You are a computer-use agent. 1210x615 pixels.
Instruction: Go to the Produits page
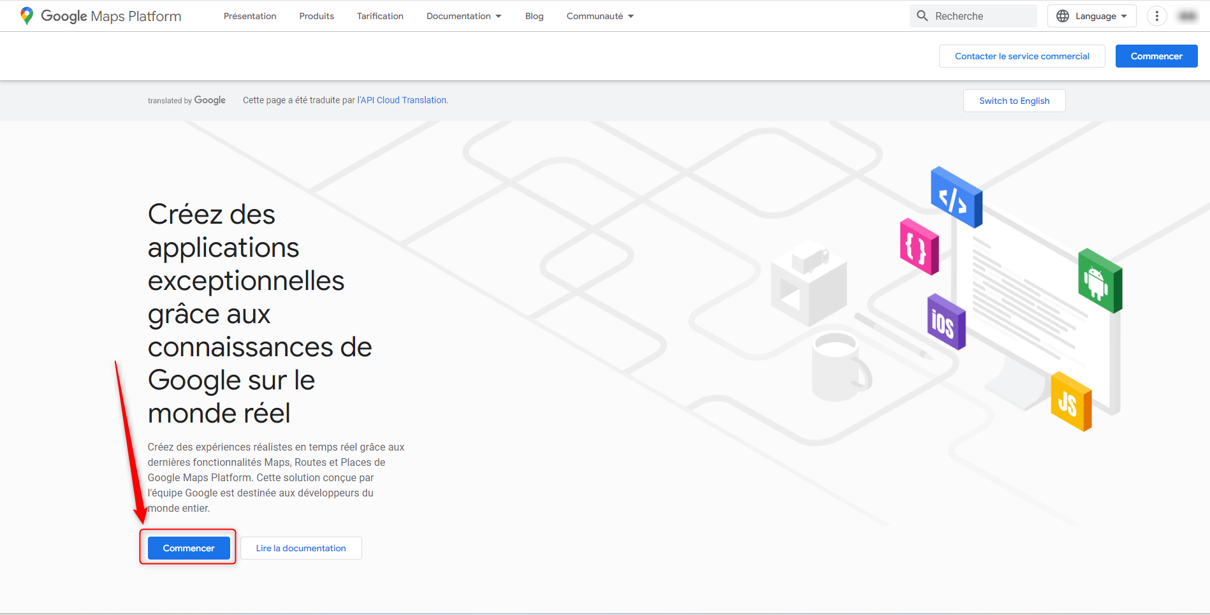[317, 16]
